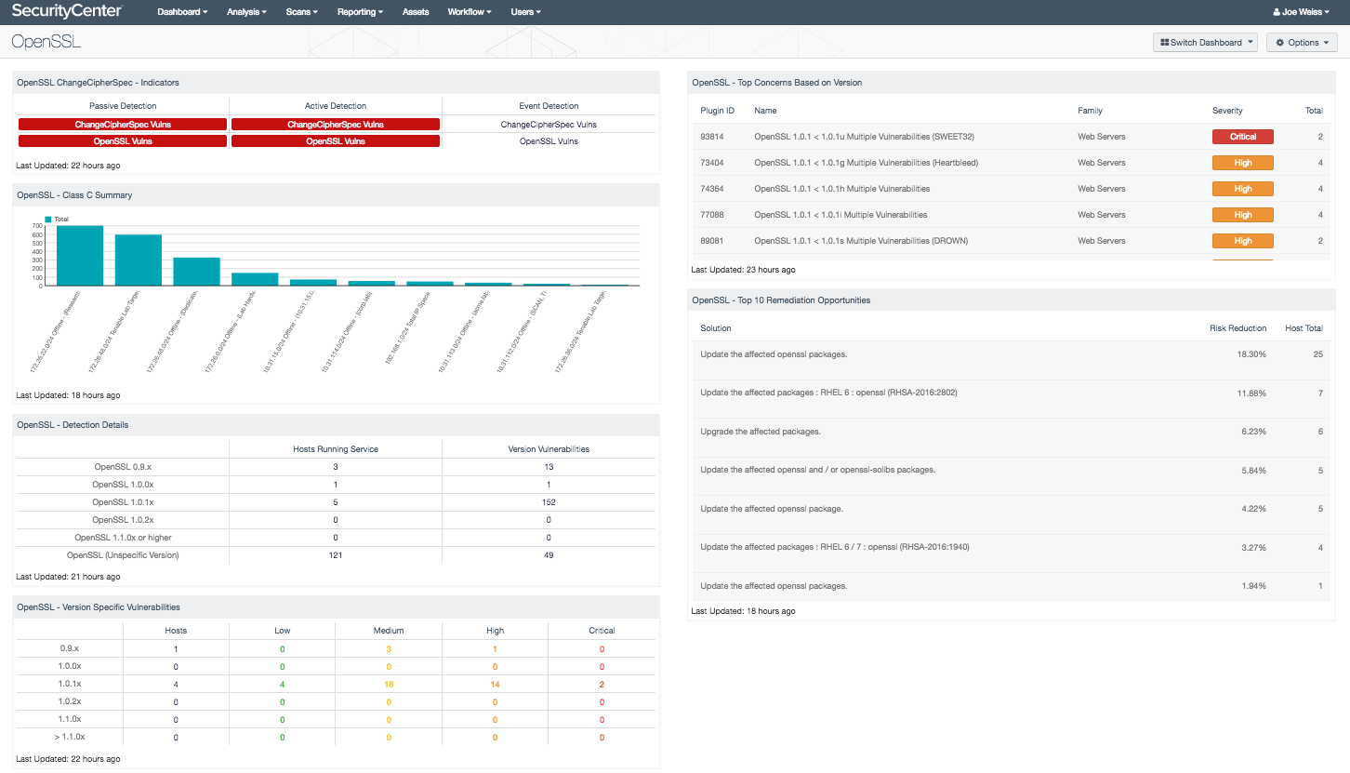Click the Plugin ID column header

point(717,111)
